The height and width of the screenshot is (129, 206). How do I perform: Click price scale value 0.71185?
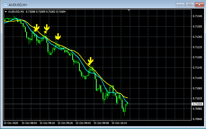click(197, 57)
